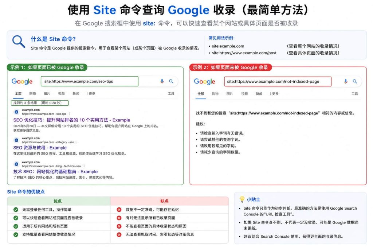Click the 请检查输入字词有无错误 suggestion
Viewport: 373px width, 249px height.
coord(222,133)
